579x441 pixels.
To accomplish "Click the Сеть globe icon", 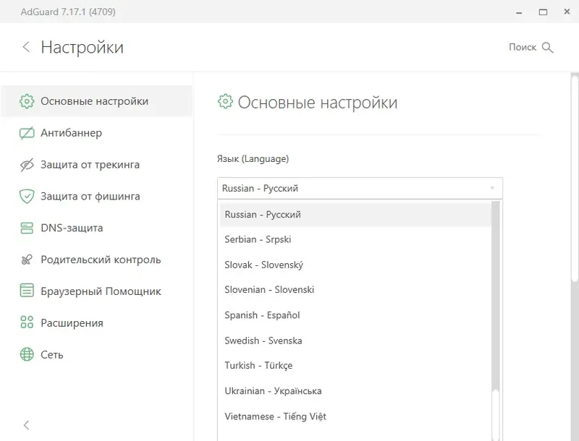I will (x=27, y=354).
